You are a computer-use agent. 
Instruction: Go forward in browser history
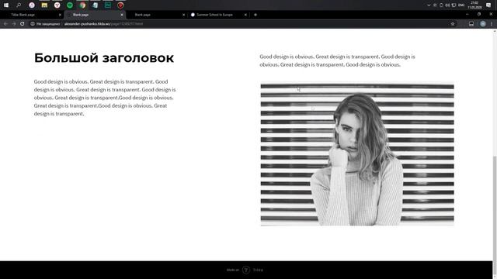point(14,24)
